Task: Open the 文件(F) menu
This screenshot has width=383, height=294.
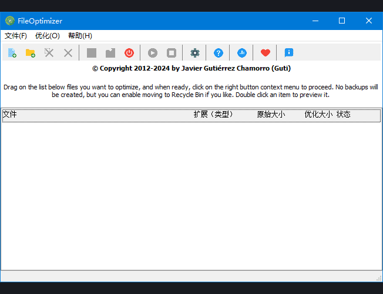Action: coord(16,36)
